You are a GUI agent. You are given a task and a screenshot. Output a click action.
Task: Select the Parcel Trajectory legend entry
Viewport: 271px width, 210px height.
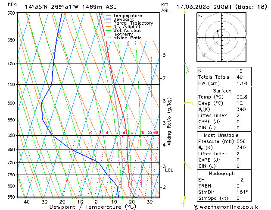tap(132, 23)
